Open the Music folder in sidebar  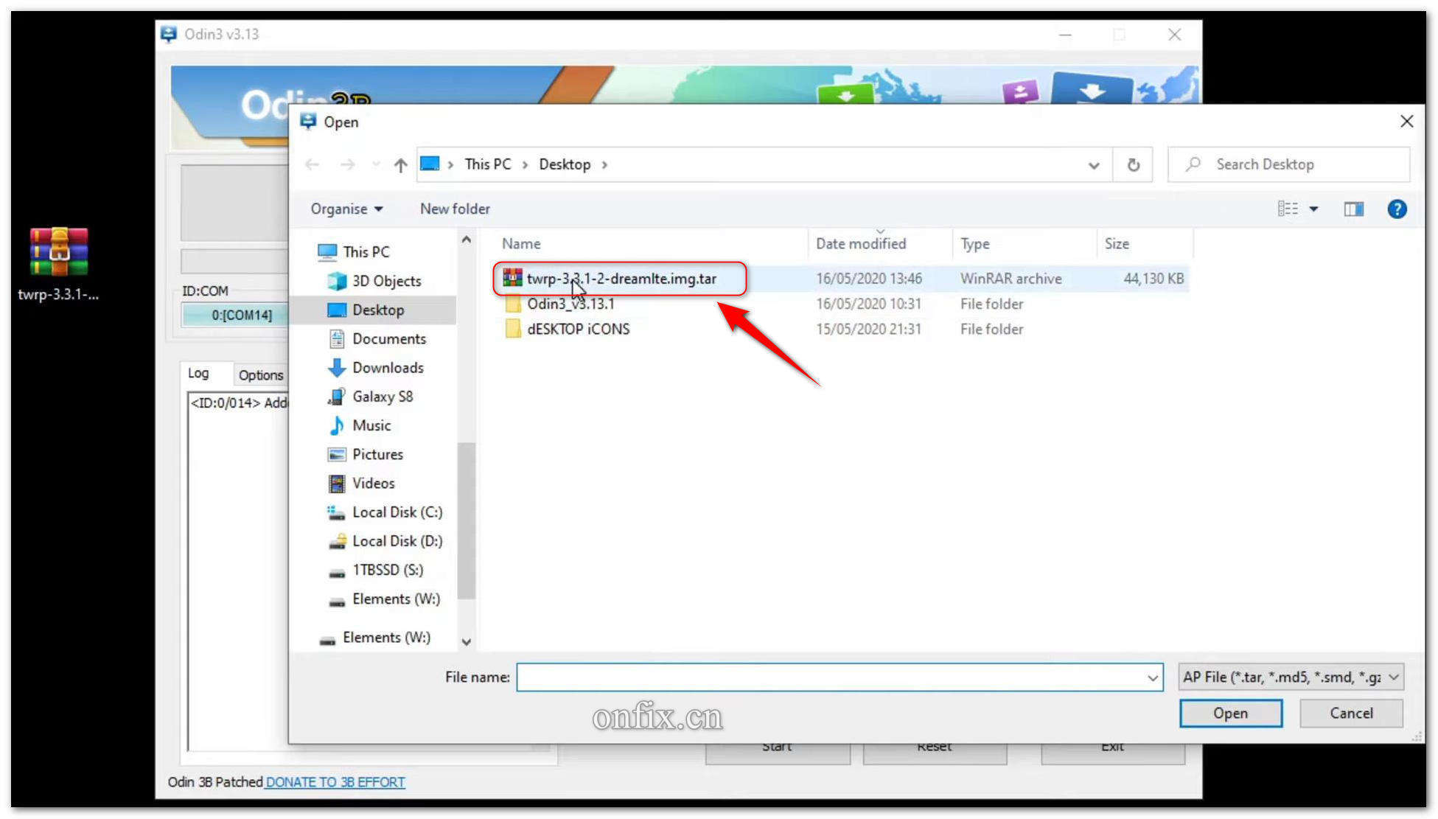pyautogui.click(x=371, y=425)
